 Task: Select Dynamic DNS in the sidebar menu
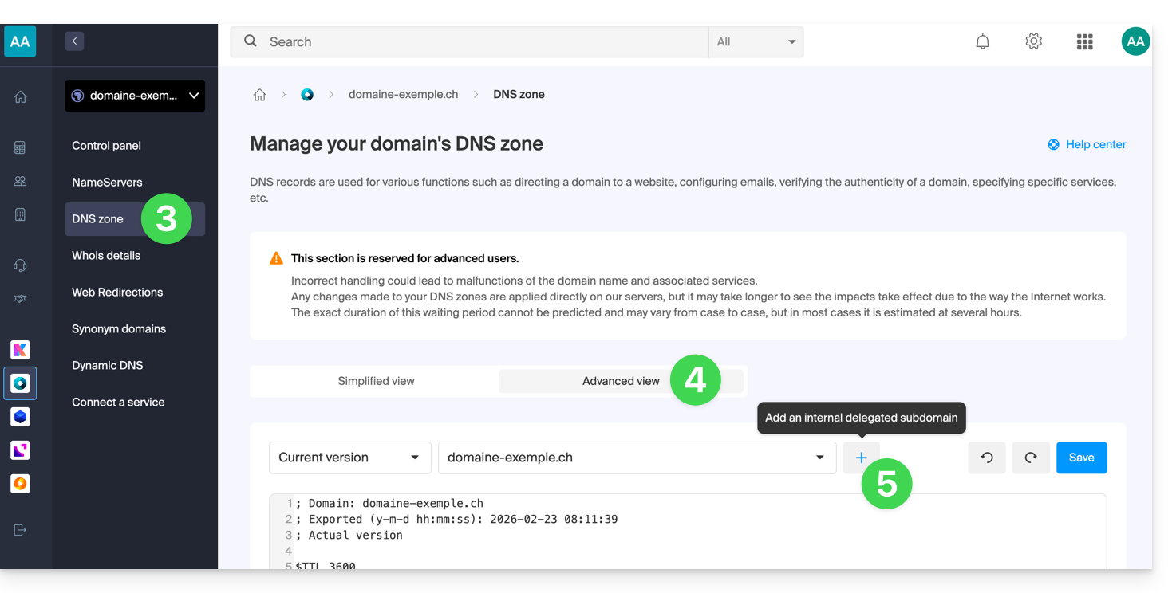click(x=107, y=365)
